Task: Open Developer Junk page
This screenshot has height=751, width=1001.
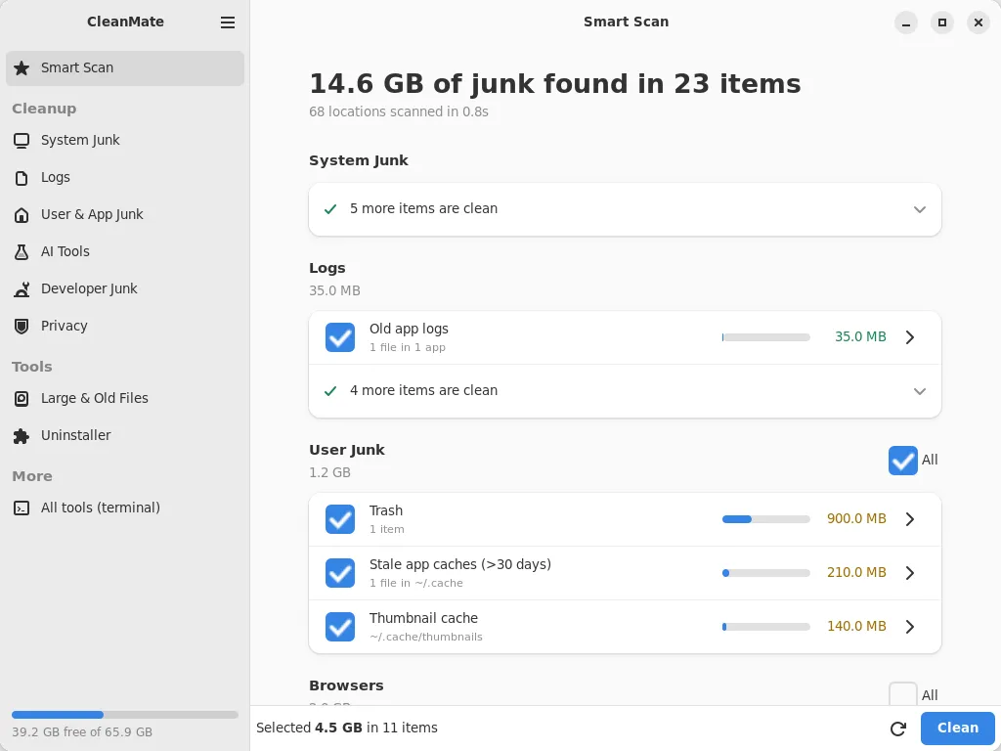Action: [x=125, y=288]
